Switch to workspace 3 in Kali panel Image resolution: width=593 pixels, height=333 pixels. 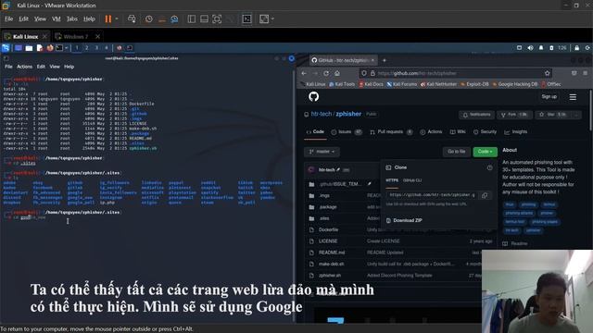(96, 48)
